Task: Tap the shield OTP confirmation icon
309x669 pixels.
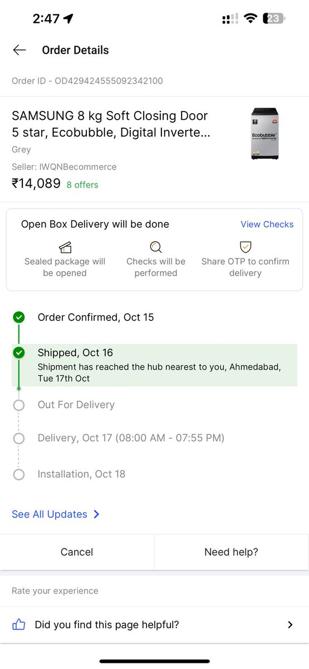Action: (245, 247)
